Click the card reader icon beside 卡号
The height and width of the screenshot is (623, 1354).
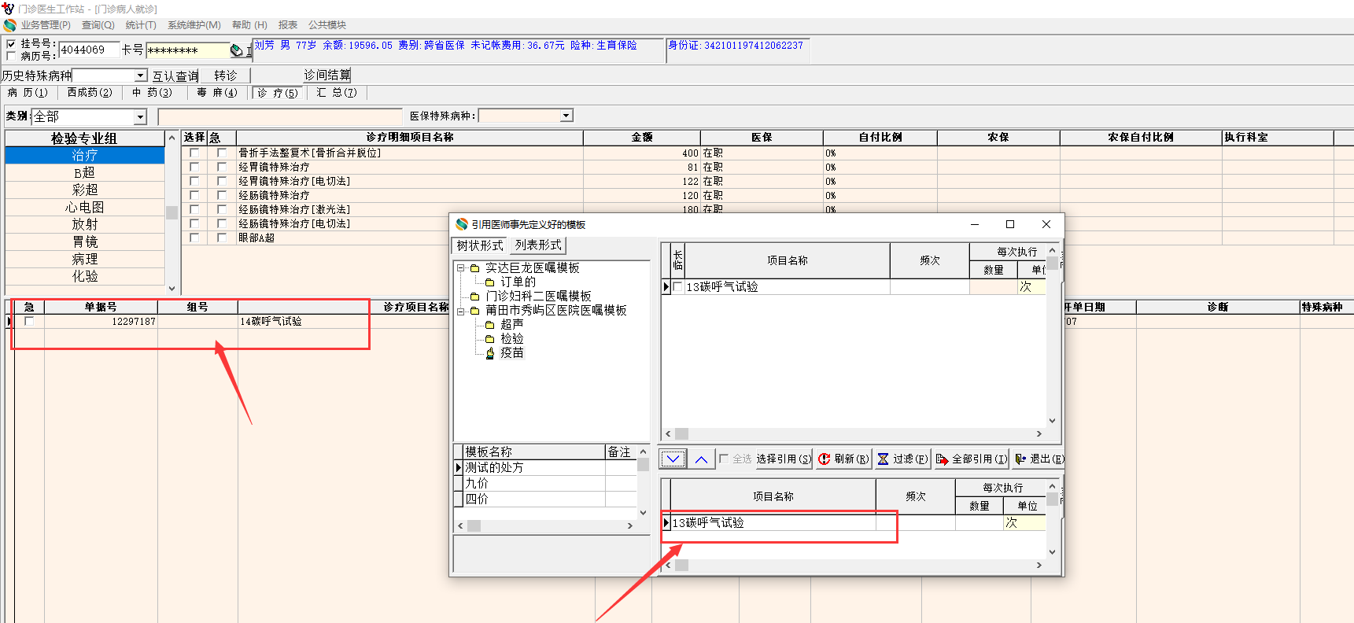click(236, 50)
